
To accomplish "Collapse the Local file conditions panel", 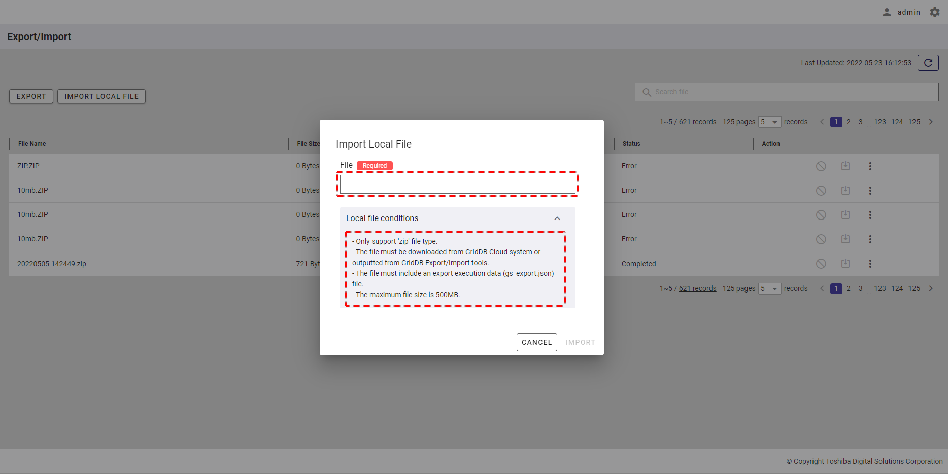I will click(x=557, y=218).
